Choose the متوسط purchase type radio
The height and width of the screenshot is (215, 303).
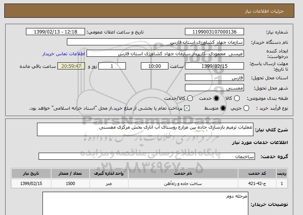(223, 108)
